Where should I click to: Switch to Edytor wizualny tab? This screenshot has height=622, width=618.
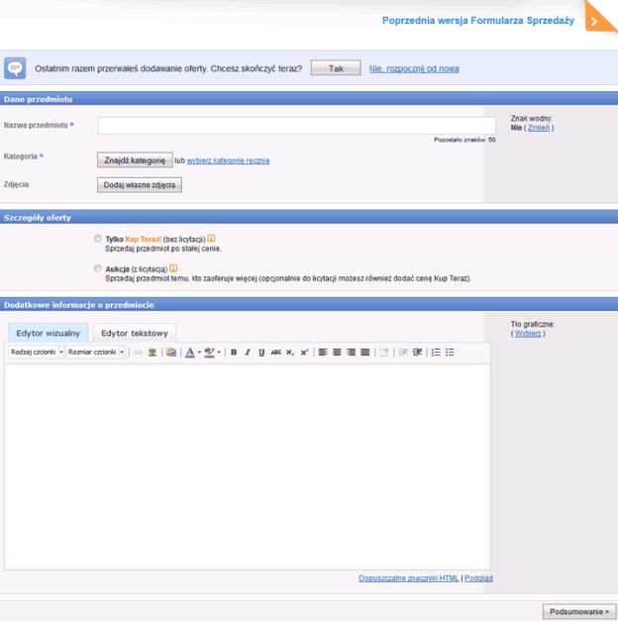click(48, 333)
